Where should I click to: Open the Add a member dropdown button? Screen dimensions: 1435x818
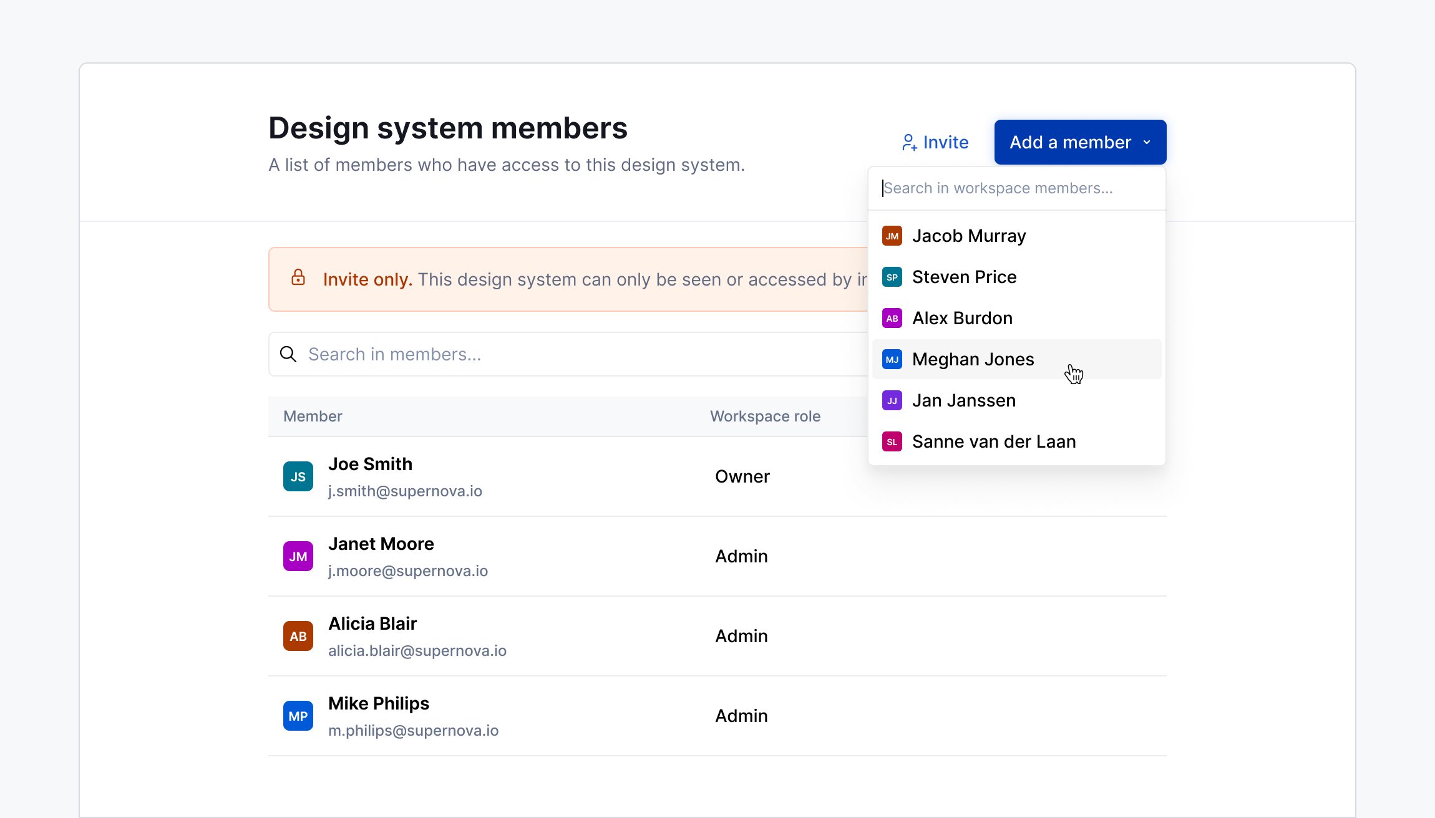tap(1081, 142)
